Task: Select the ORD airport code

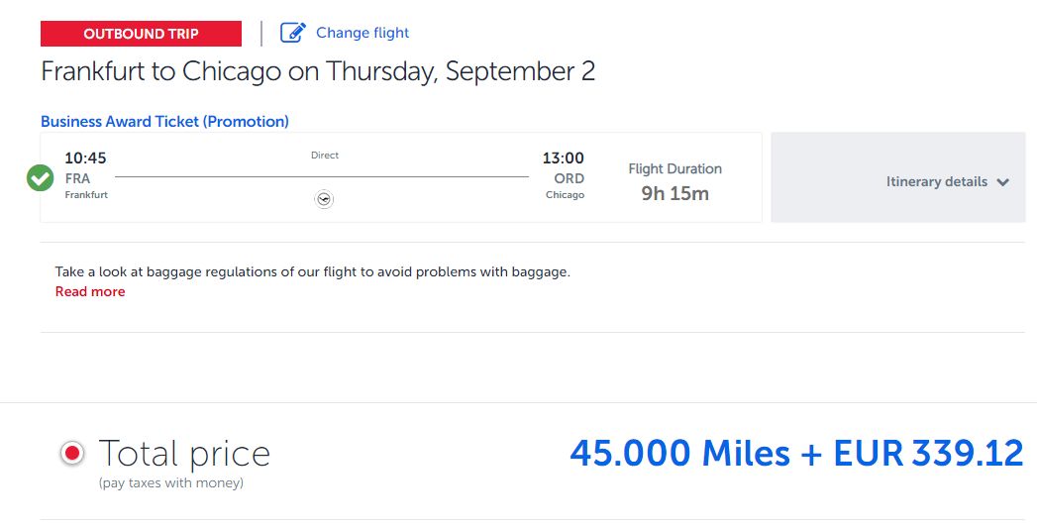Action: 569,178
